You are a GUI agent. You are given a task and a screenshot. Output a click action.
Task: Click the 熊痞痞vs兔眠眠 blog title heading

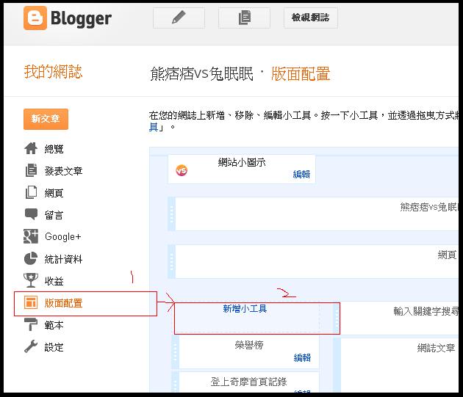click(x=201, y=73)
